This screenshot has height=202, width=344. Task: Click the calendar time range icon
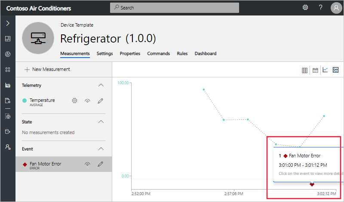(x=315, y=70)
